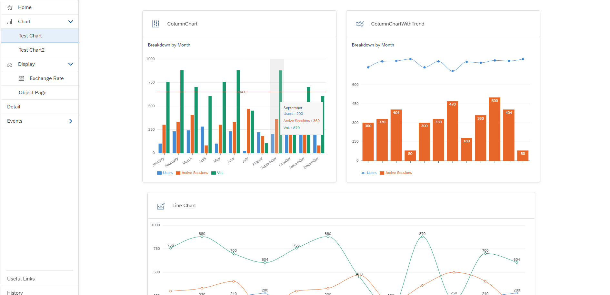This screenshot has height=295, width=610.
Task: Click the Home house icon
Action: tap(10, 7)
